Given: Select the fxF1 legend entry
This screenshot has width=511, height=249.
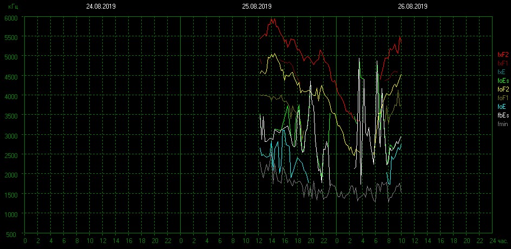Looking at the screenshot, I should click(502, 63).
